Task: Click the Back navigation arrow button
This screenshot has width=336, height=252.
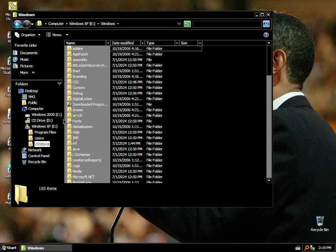Action: coord(18,24)
